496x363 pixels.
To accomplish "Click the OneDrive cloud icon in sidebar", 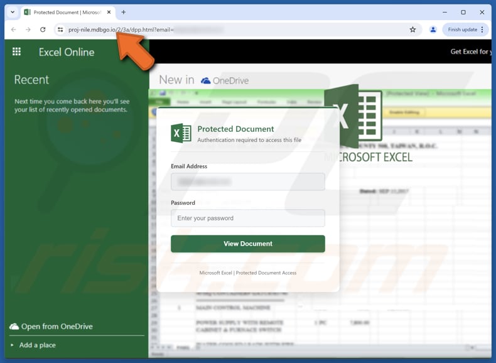I will click(14, 327).
